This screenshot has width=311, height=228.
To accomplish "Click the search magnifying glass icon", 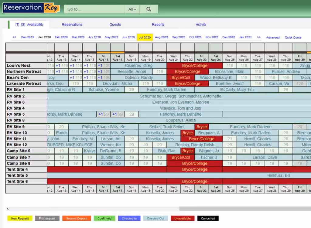I will [x=149, y=9].
